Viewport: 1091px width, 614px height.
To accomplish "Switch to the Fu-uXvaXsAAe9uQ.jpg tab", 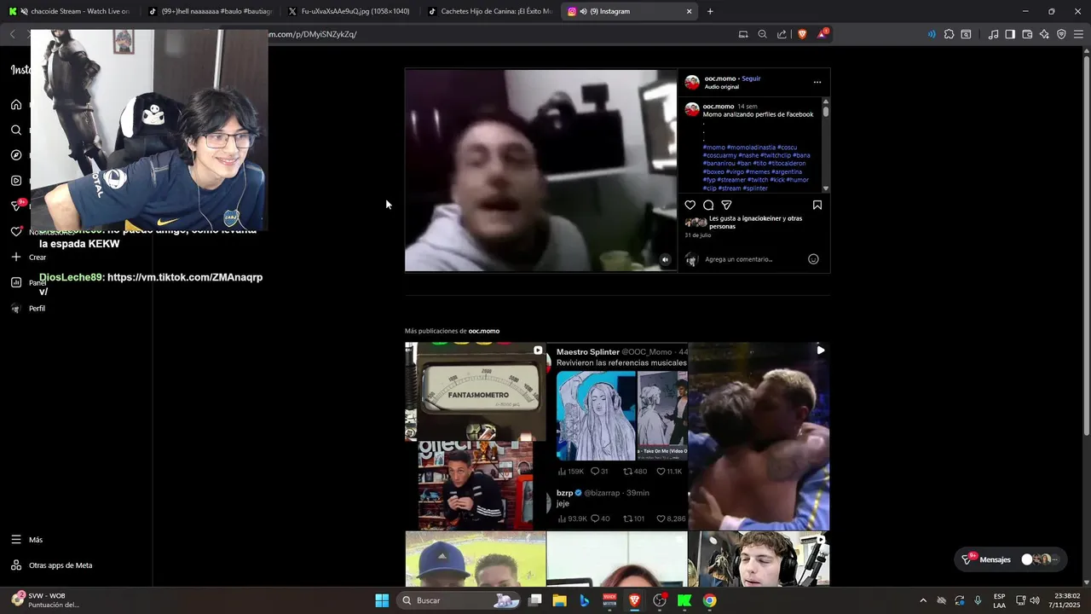I will point(350,11).
